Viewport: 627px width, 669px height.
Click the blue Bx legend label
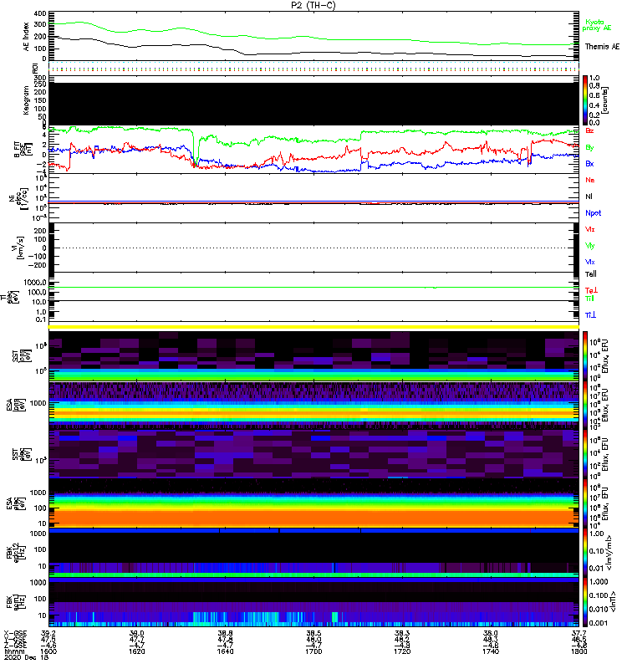pyautogui.click(x=590, y=164)
